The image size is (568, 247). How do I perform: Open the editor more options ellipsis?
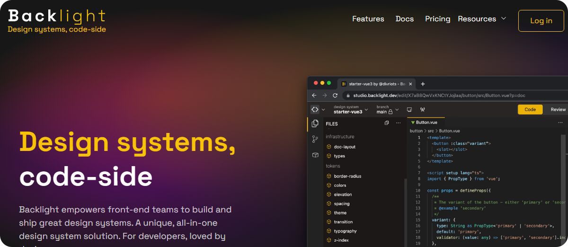(x=560, y=123)
